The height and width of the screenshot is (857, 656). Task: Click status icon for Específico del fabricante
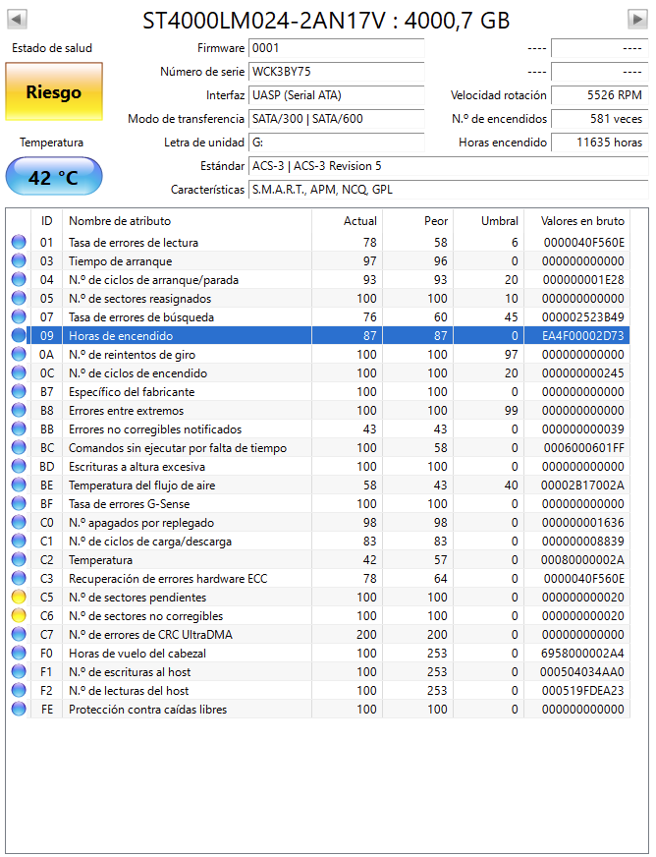pos(19,391)
